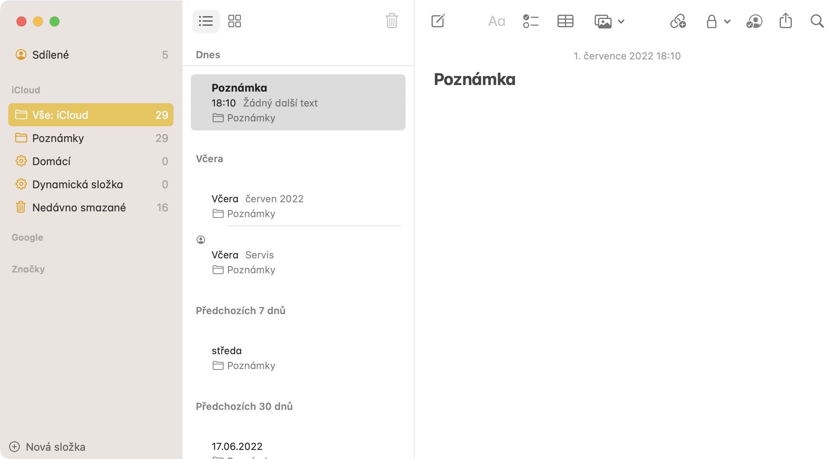Open the collaboration people icon

pyautogui.click(x=754, y=21)
